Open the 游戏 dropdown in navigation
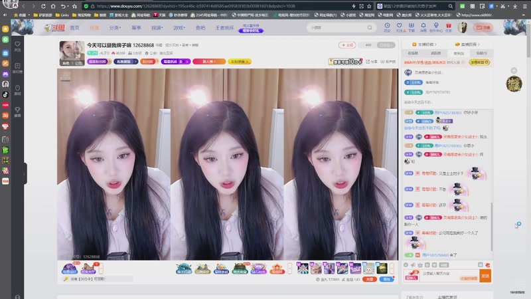The width and height of the screenshot is (531, 299). [179, 28]
